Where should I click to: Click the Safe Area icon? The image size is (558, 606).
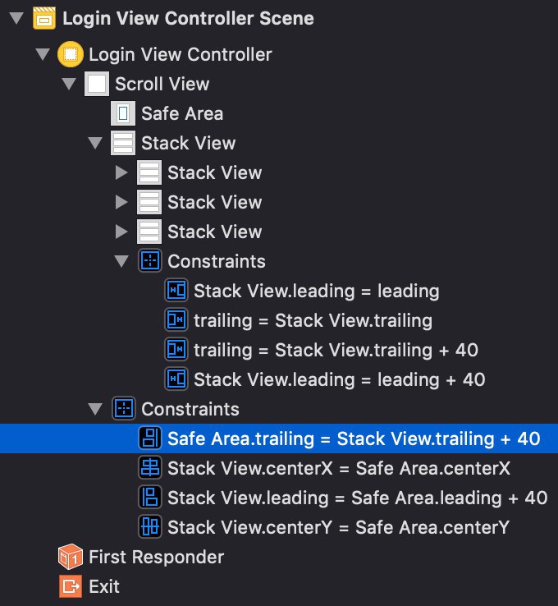(122, 113)
